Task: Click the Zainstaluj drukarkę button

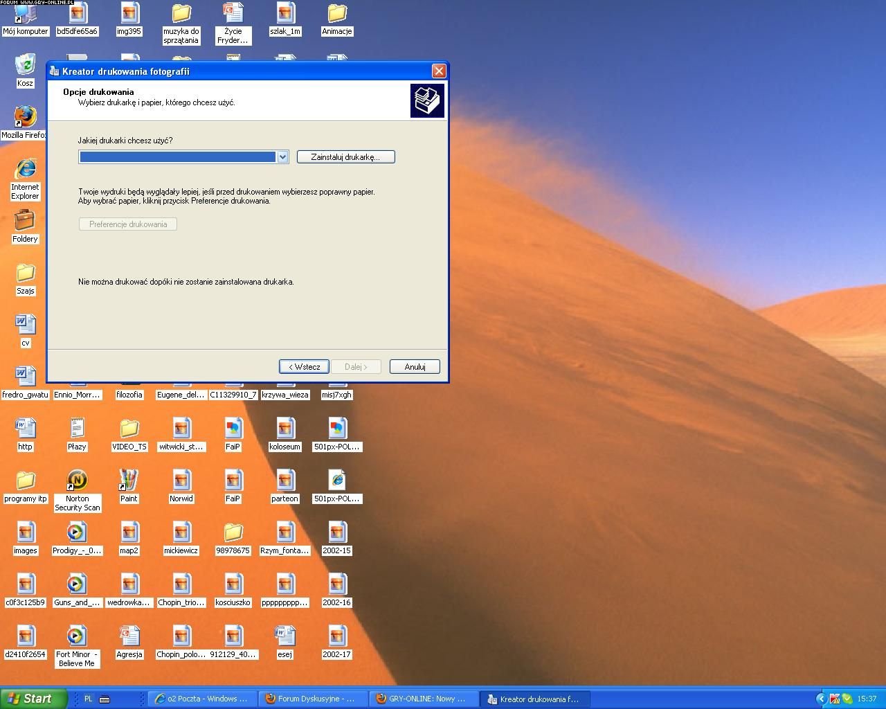Action: point(346,157)
